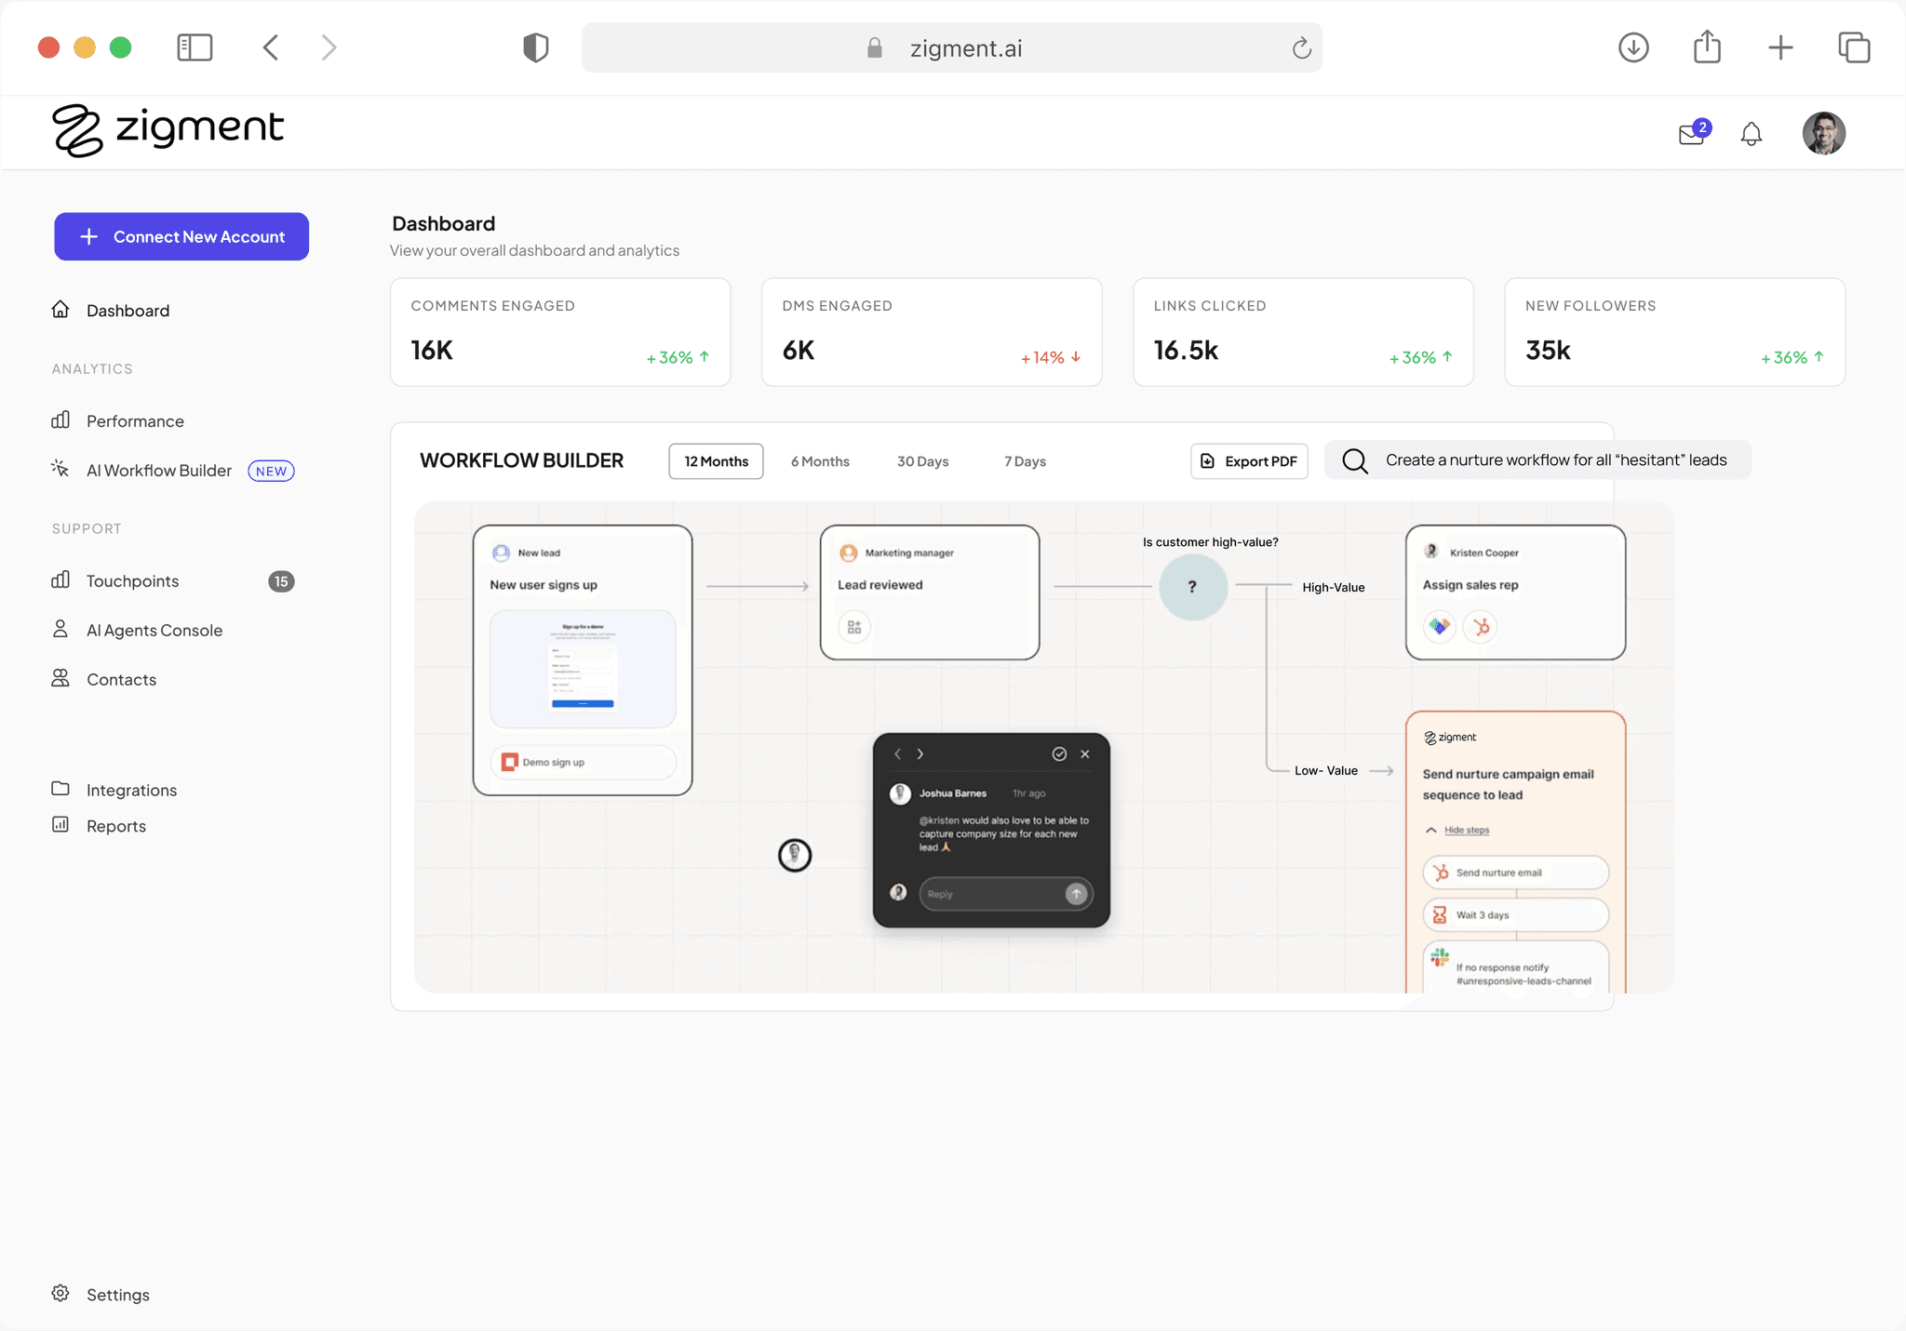Expand the collapsed comment avatar bubble
The width and height of the screenshot is (1906, 1331).
793,855
